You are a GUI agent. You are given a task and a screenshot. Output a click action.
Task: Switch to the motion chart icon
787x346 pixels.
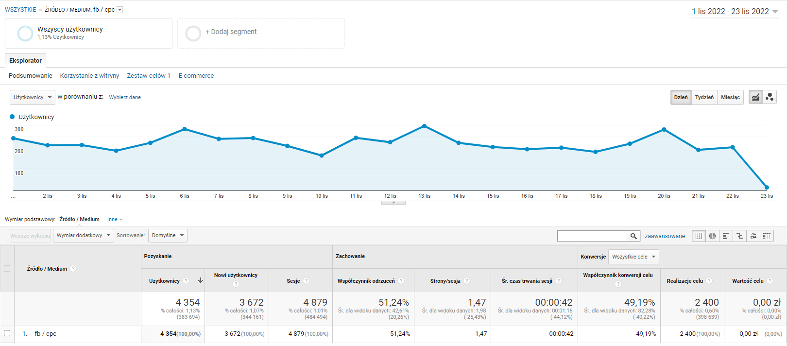pos(770,97)
